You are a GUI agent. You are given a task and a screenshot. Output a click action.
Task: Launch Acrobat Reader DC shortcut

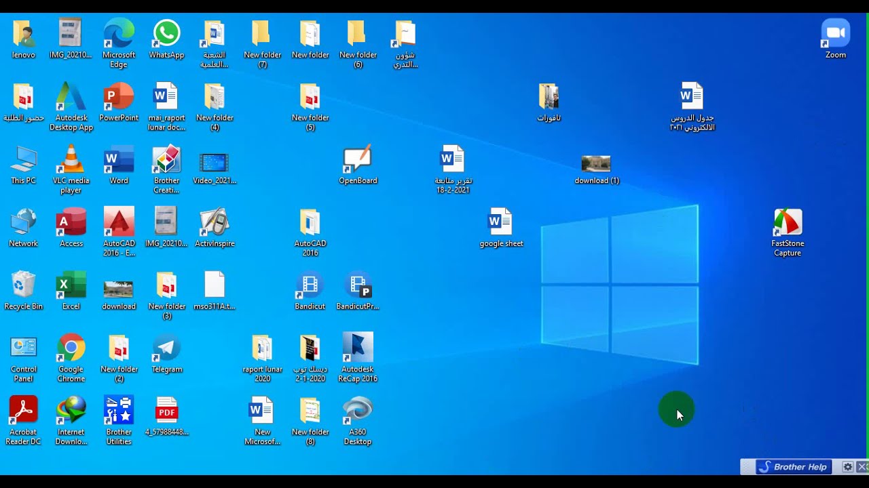click(23, 421)
